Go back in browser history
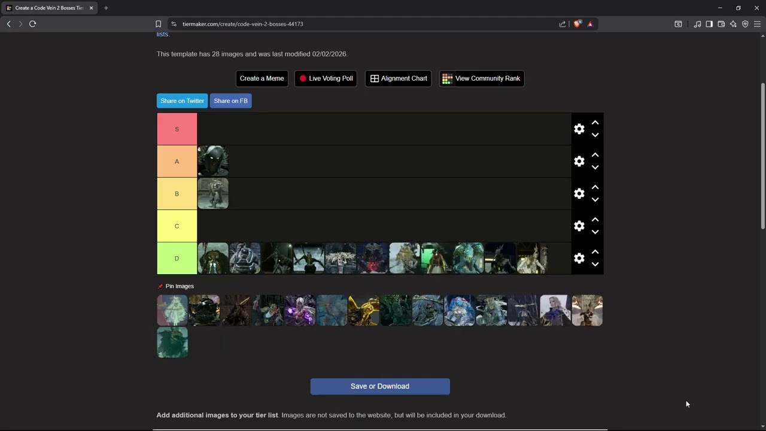766x431 pixels. pos(8,24)
